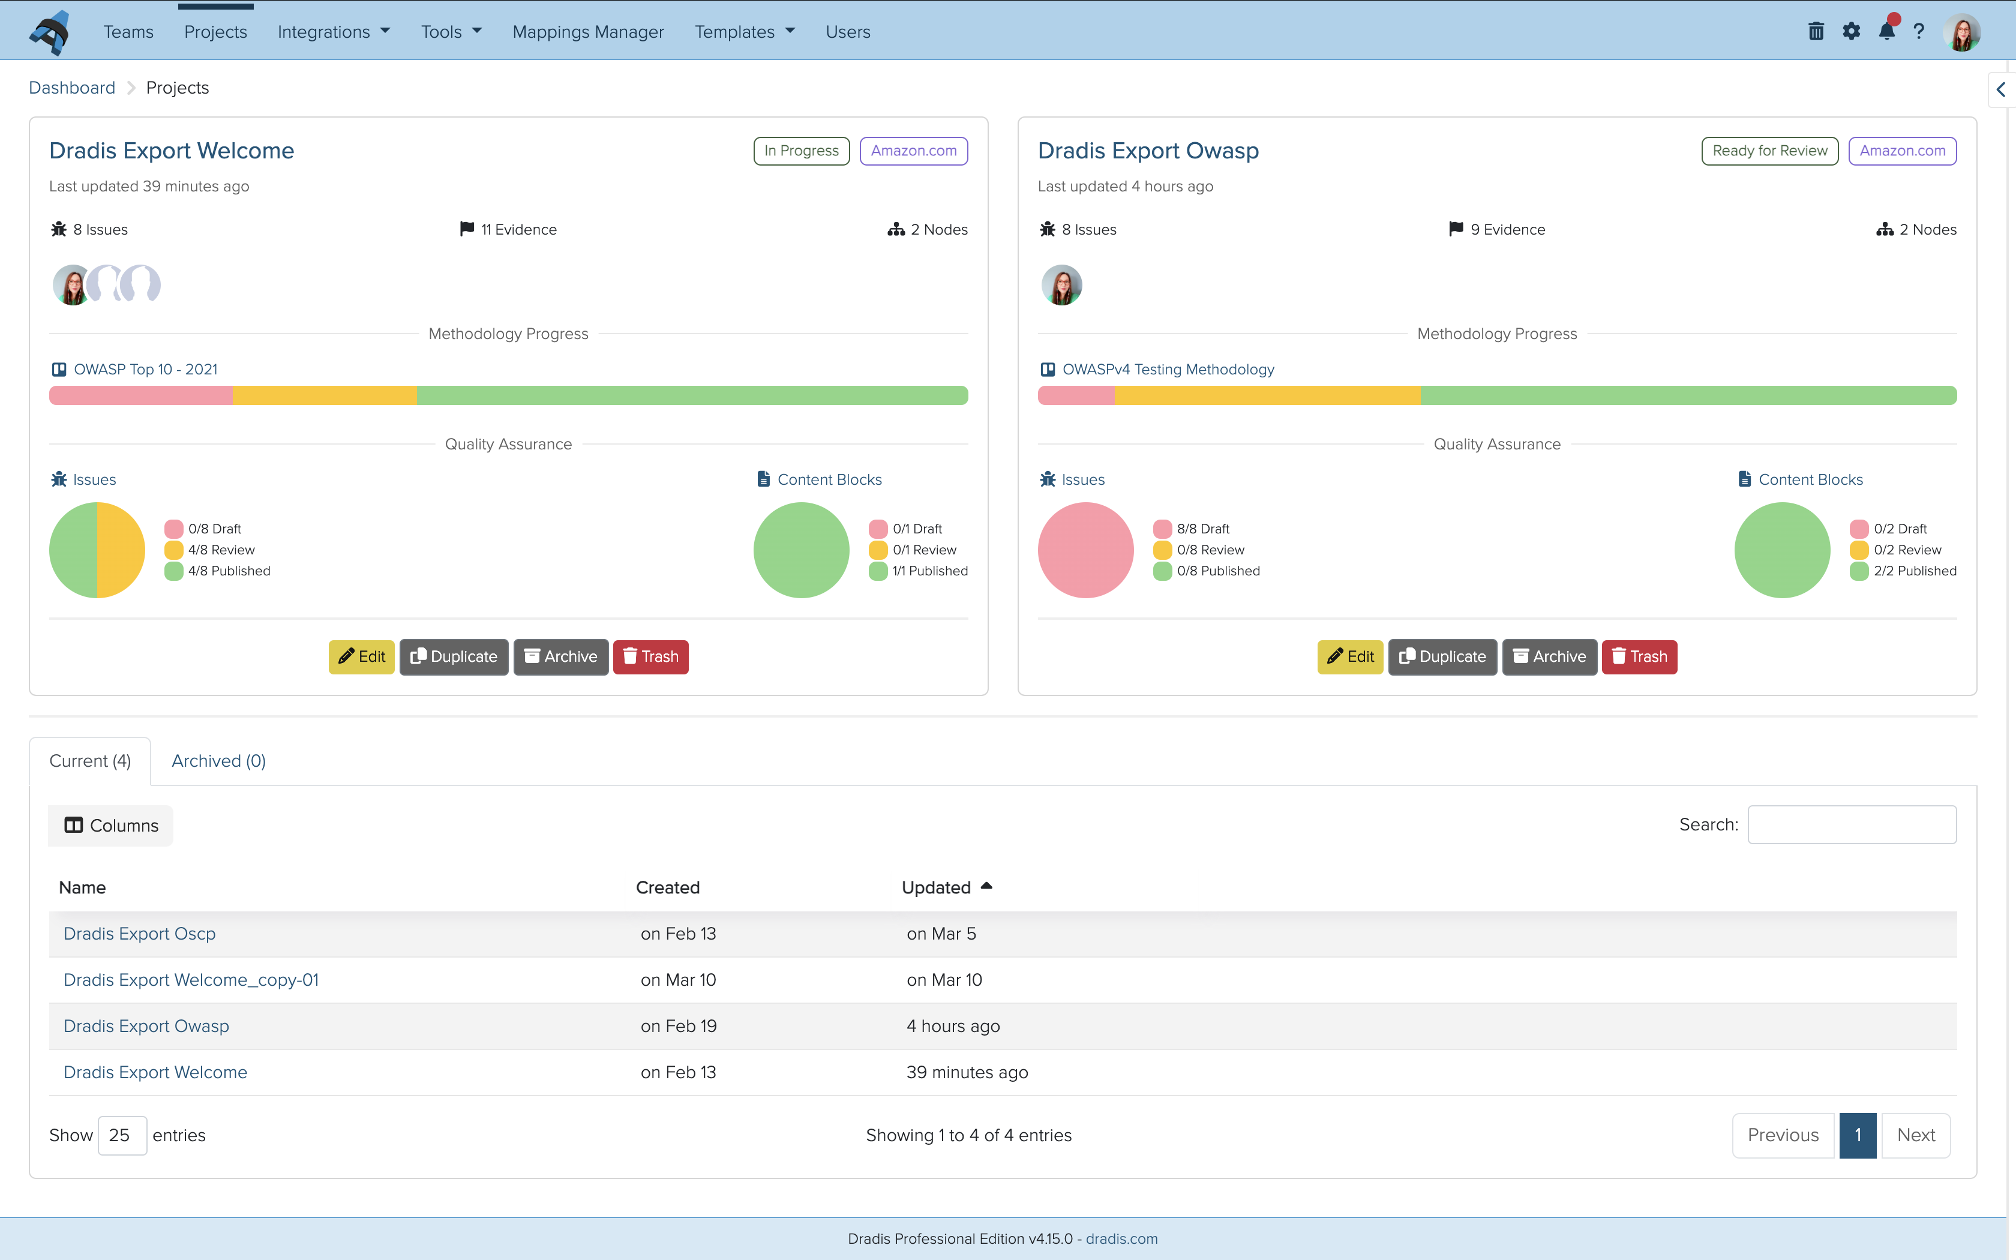Click the Dradis logo
The image size is (2016, 1260).
point(50,32)
